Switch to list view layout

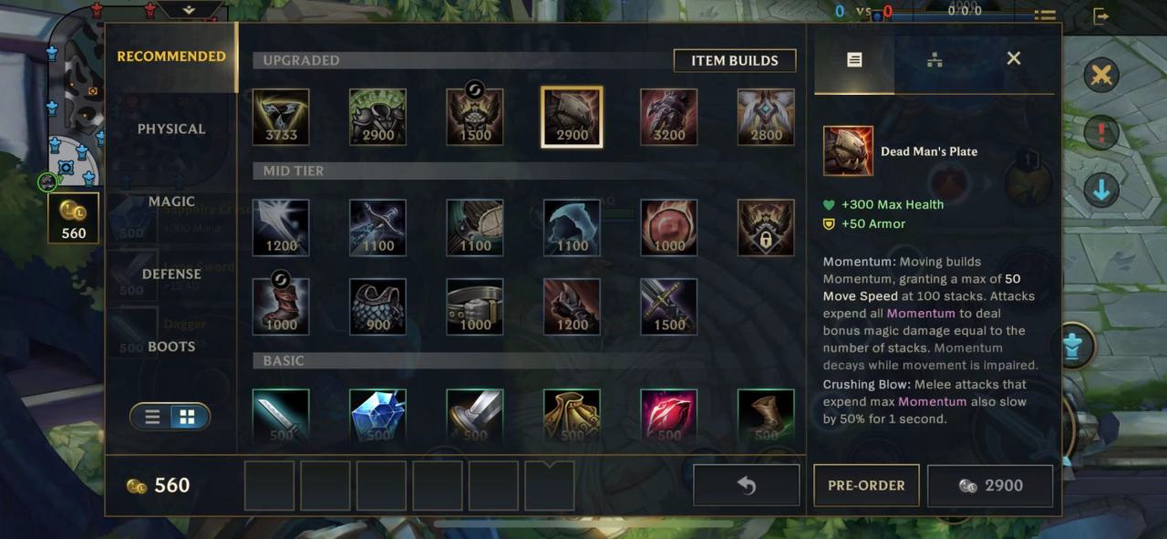click(x=153, y=417)
